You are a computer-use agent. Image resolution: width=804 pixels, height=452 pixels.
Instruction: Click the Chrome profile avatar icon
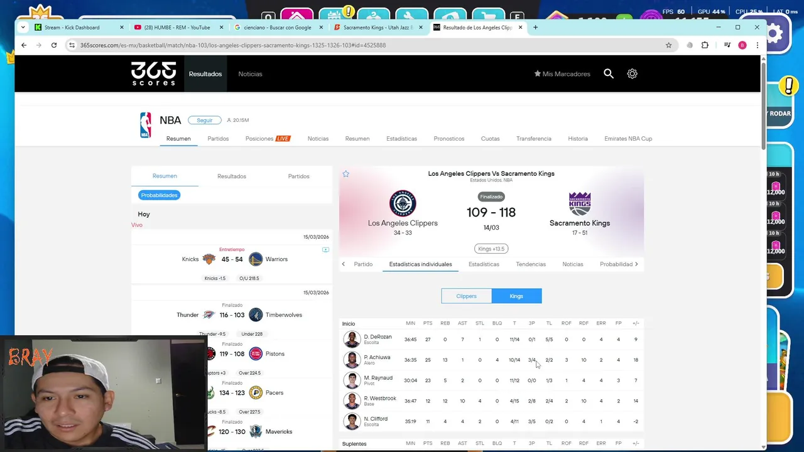click(742, 45)
